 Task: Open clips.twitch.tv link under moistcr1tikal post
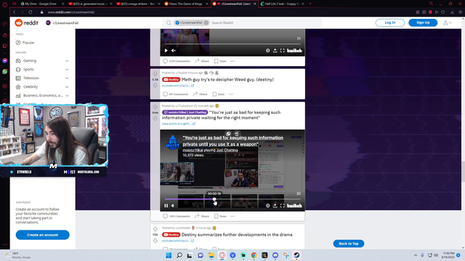pyautogui.click(x=178, y=124)
